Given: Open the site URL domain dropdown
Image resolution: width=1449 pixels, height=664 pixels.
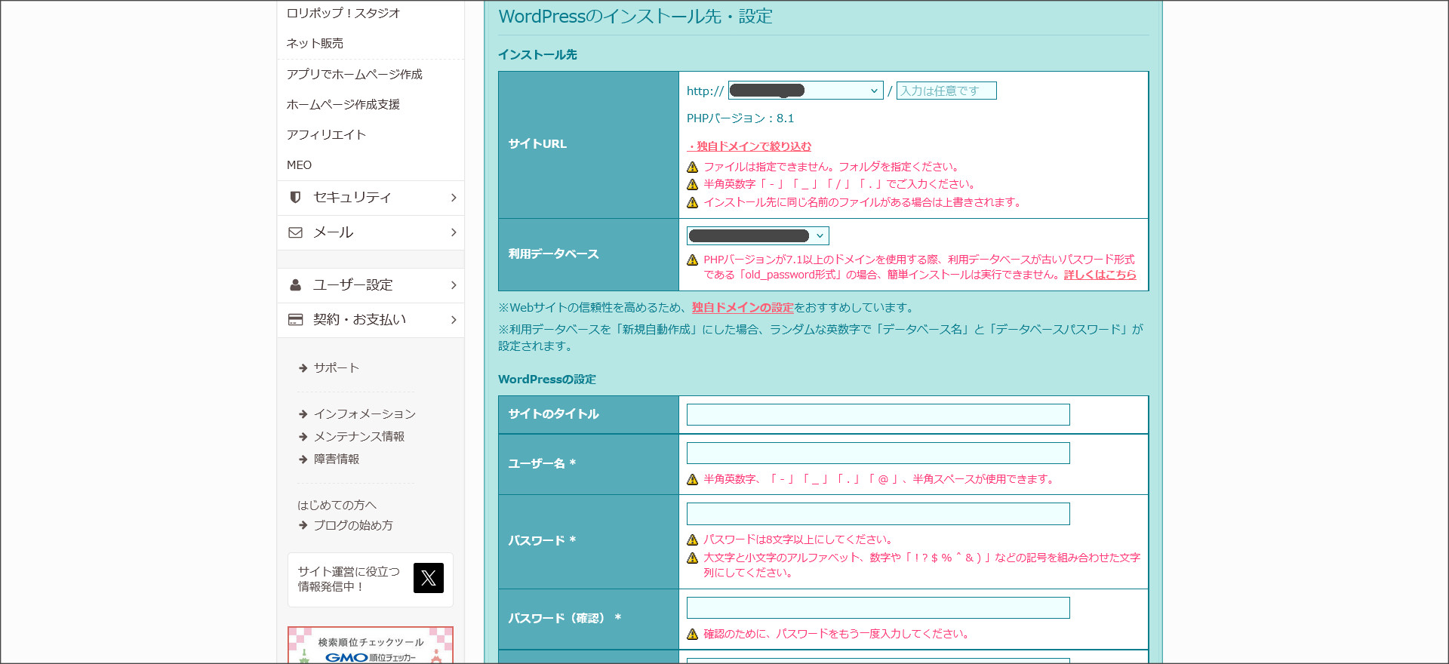Looking at the screenshot, I should 805,91.
